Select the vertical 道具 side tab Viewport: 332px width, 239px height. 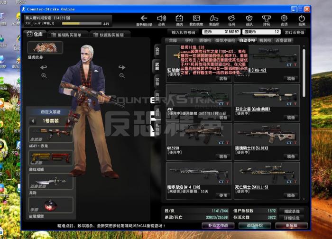tap(157, 112)
